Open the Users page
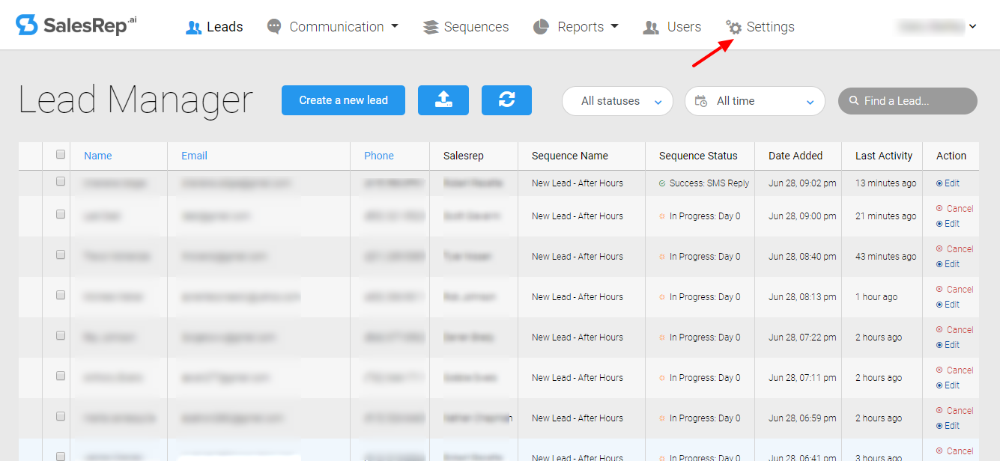The image size is (1000, 461). point(672,27)
